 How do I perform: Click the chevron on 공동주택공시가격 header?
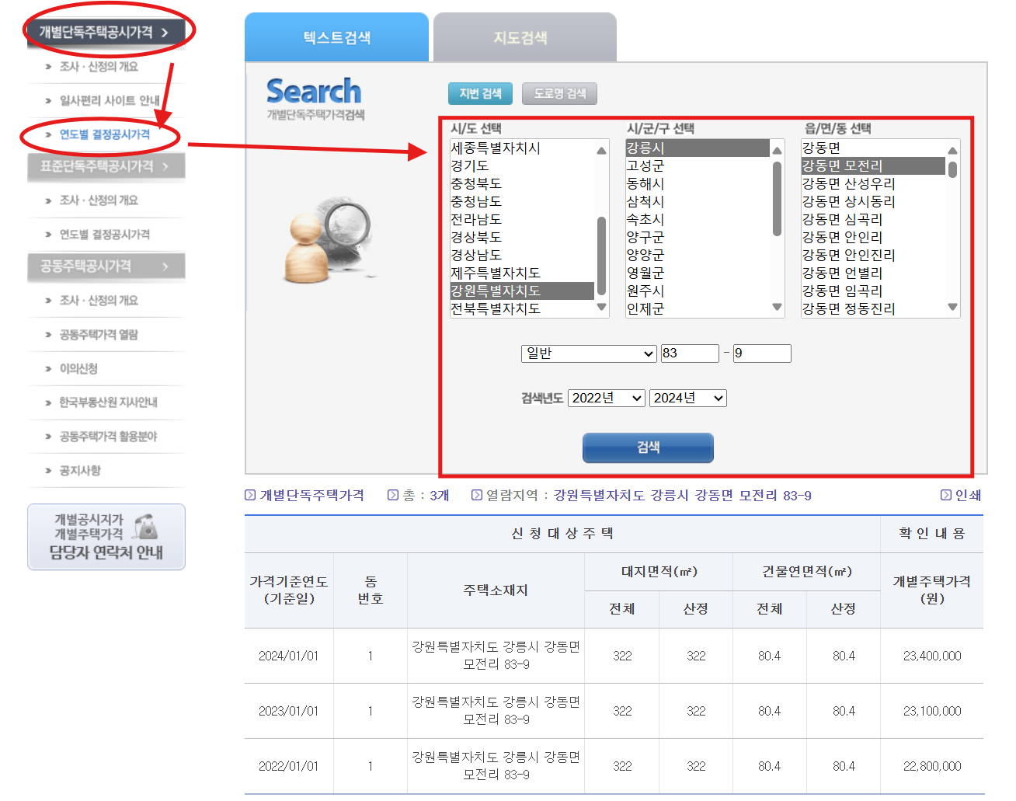(165, 266)
